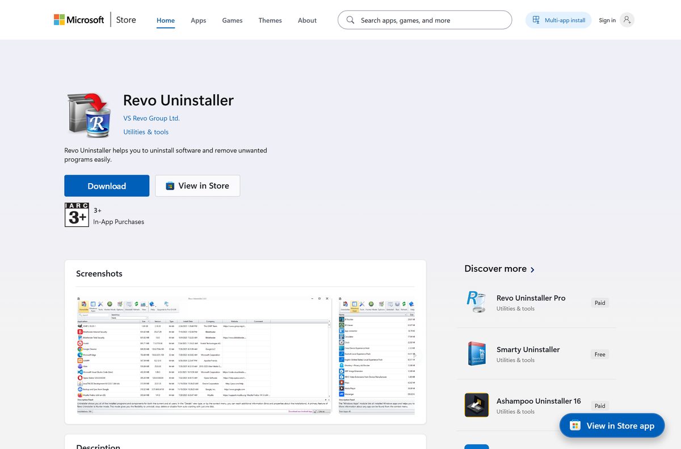Open the About navigation tab
This screenshot has width=681, height=449.
coord(307,20)
